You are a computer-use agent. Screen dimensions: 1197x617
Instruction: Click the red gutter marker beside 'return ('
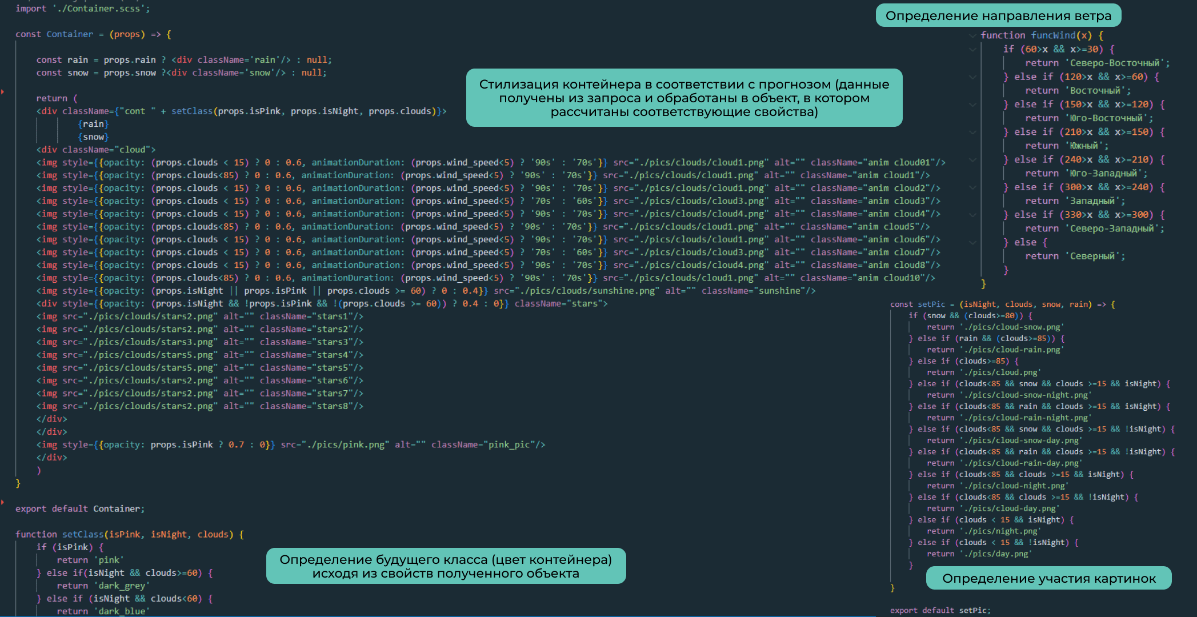coord(2,91)
